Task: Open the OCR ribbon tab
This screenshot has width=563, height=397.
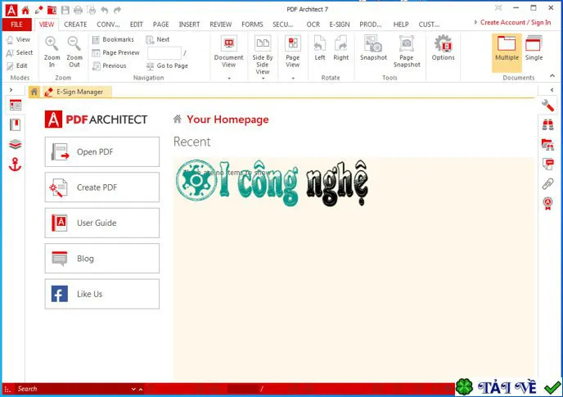Action: 313,25
